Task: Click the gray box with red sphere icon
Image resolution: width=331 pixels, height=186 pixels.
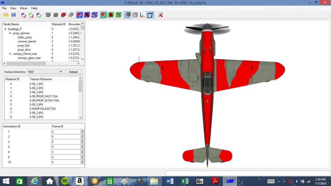Action: coord(63,15)
